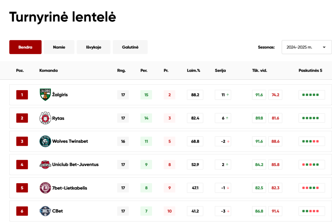Click the Komanda column header
Image resolution: width=332 pixels, height=223 pixels.
[x=49, y=70]
